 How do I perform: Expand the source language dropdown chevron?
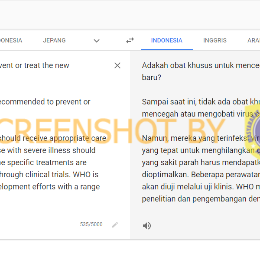pos(97,41)
